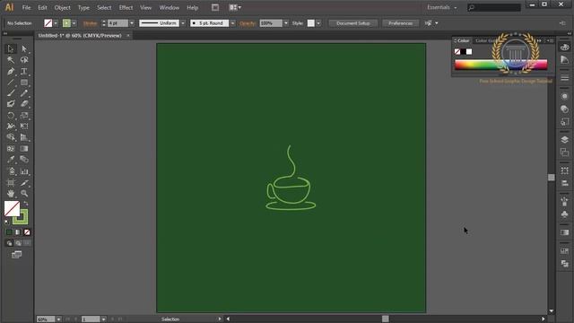Select the Free Transform tool
Viewport: 574px width, 323px height.
point(24,127)
